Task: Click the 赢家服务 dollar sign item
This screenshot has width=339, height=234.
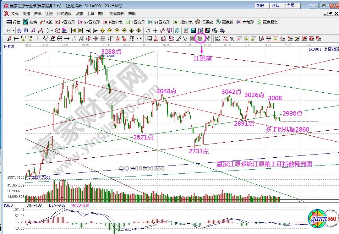Action: [267, 22]
